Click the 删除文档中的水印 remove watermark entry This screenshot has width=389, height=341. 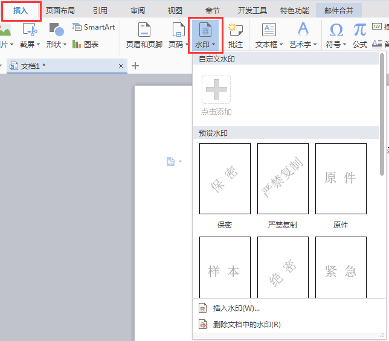coord(246,325)
